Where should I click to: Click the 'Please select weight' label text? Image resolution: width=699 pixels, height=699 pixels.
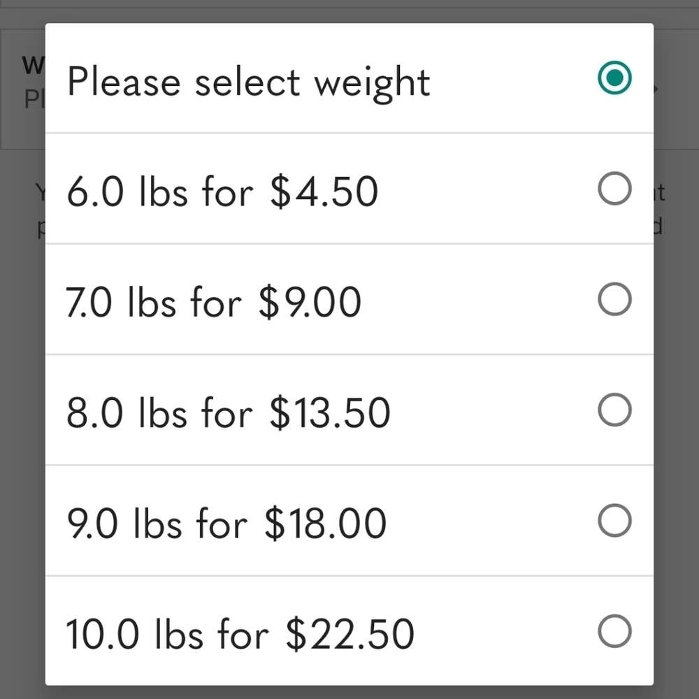point(249,83)
